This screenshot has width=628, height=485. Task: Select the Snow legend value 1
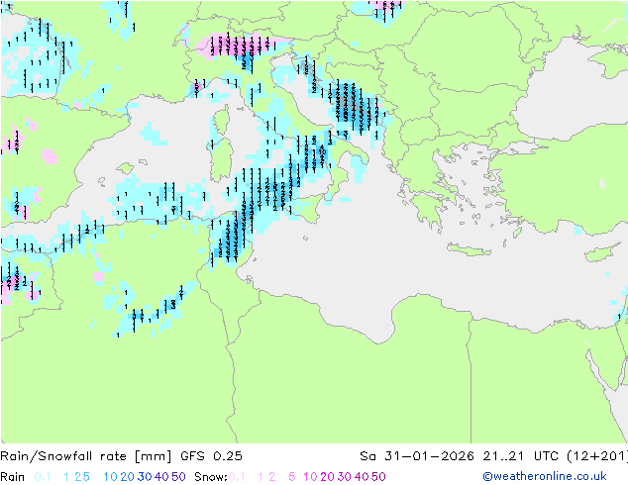pos(261,477)
